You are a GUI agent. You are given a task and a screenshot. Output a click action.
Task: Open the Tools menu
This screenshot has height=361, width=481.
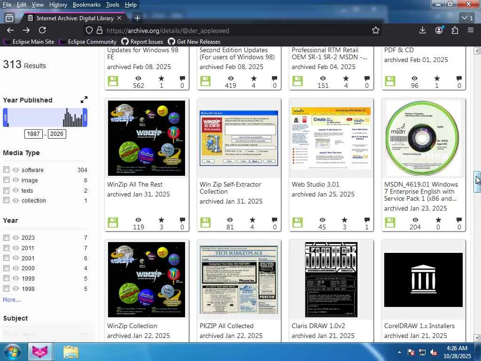[x=113, y=5]
